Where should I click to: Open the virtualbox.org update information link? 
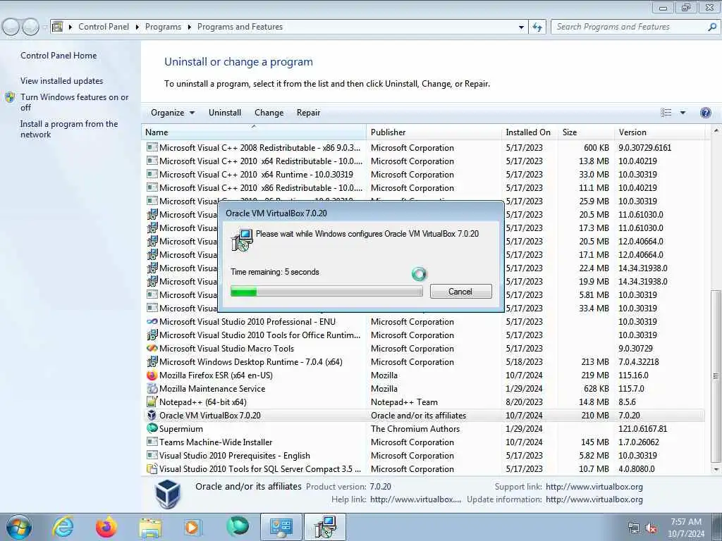[x=594, y=499]
